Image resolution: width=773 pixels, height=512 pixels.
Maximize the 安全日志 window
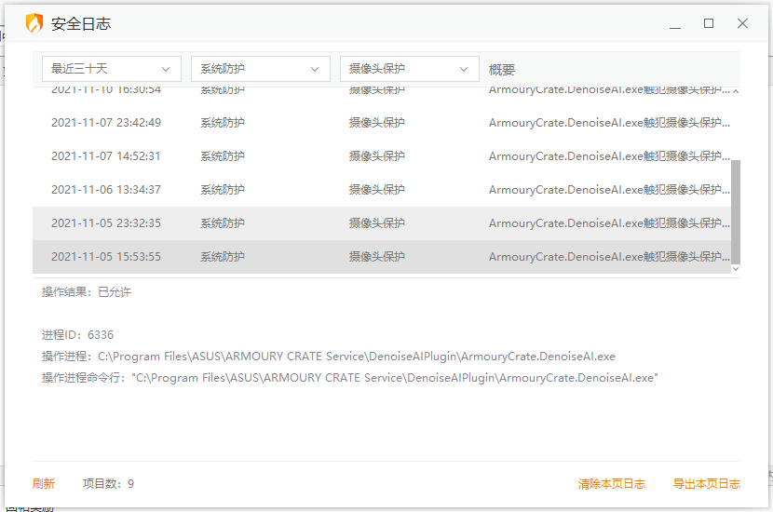(x=709, y=23)
